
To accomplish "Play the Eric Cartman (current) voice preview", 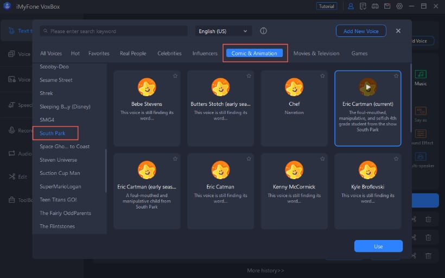I will [x=368, y=87].
